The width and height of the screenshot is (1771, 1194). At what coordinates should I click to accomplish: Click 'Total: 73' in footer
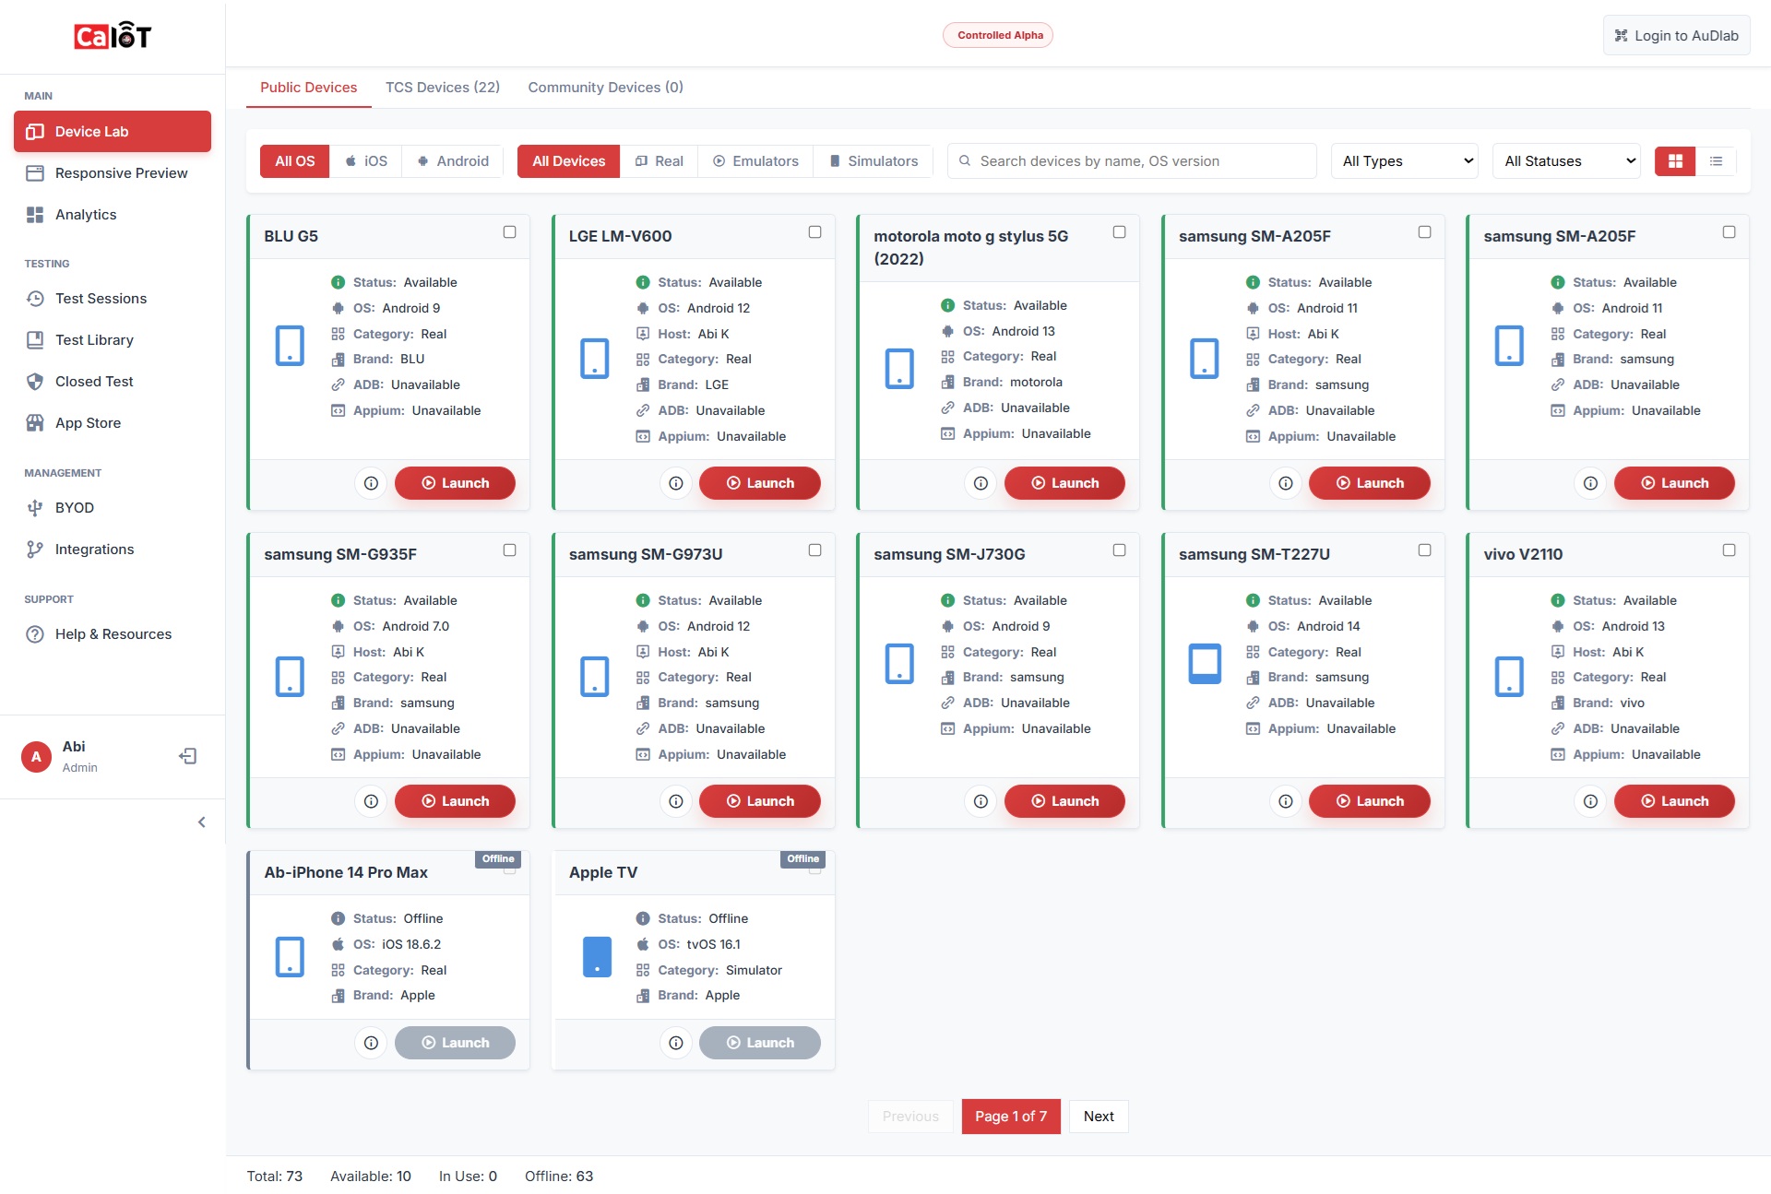(x=275, y=1176)
